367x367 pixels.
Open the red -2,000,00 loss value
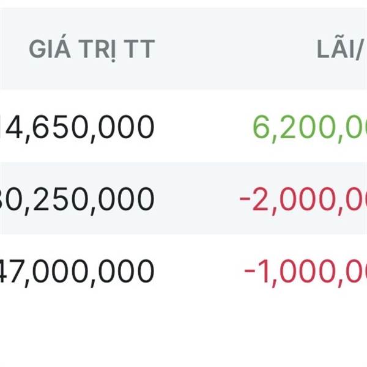[303, 199]
